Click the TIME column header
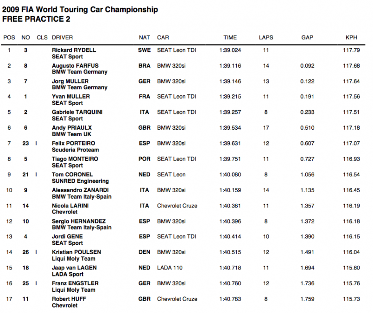The image size is (373, 313). tap(230, 38)
